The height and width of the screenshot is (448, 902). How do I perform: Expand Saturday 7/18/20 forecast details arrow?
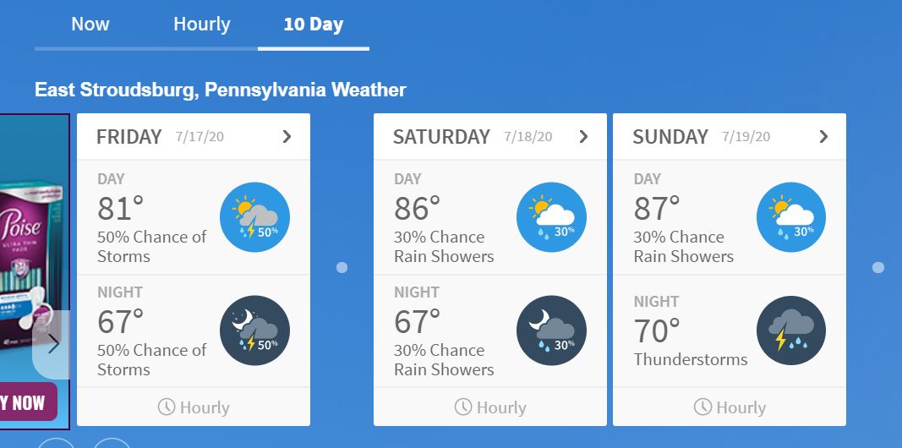coord(583,137)
